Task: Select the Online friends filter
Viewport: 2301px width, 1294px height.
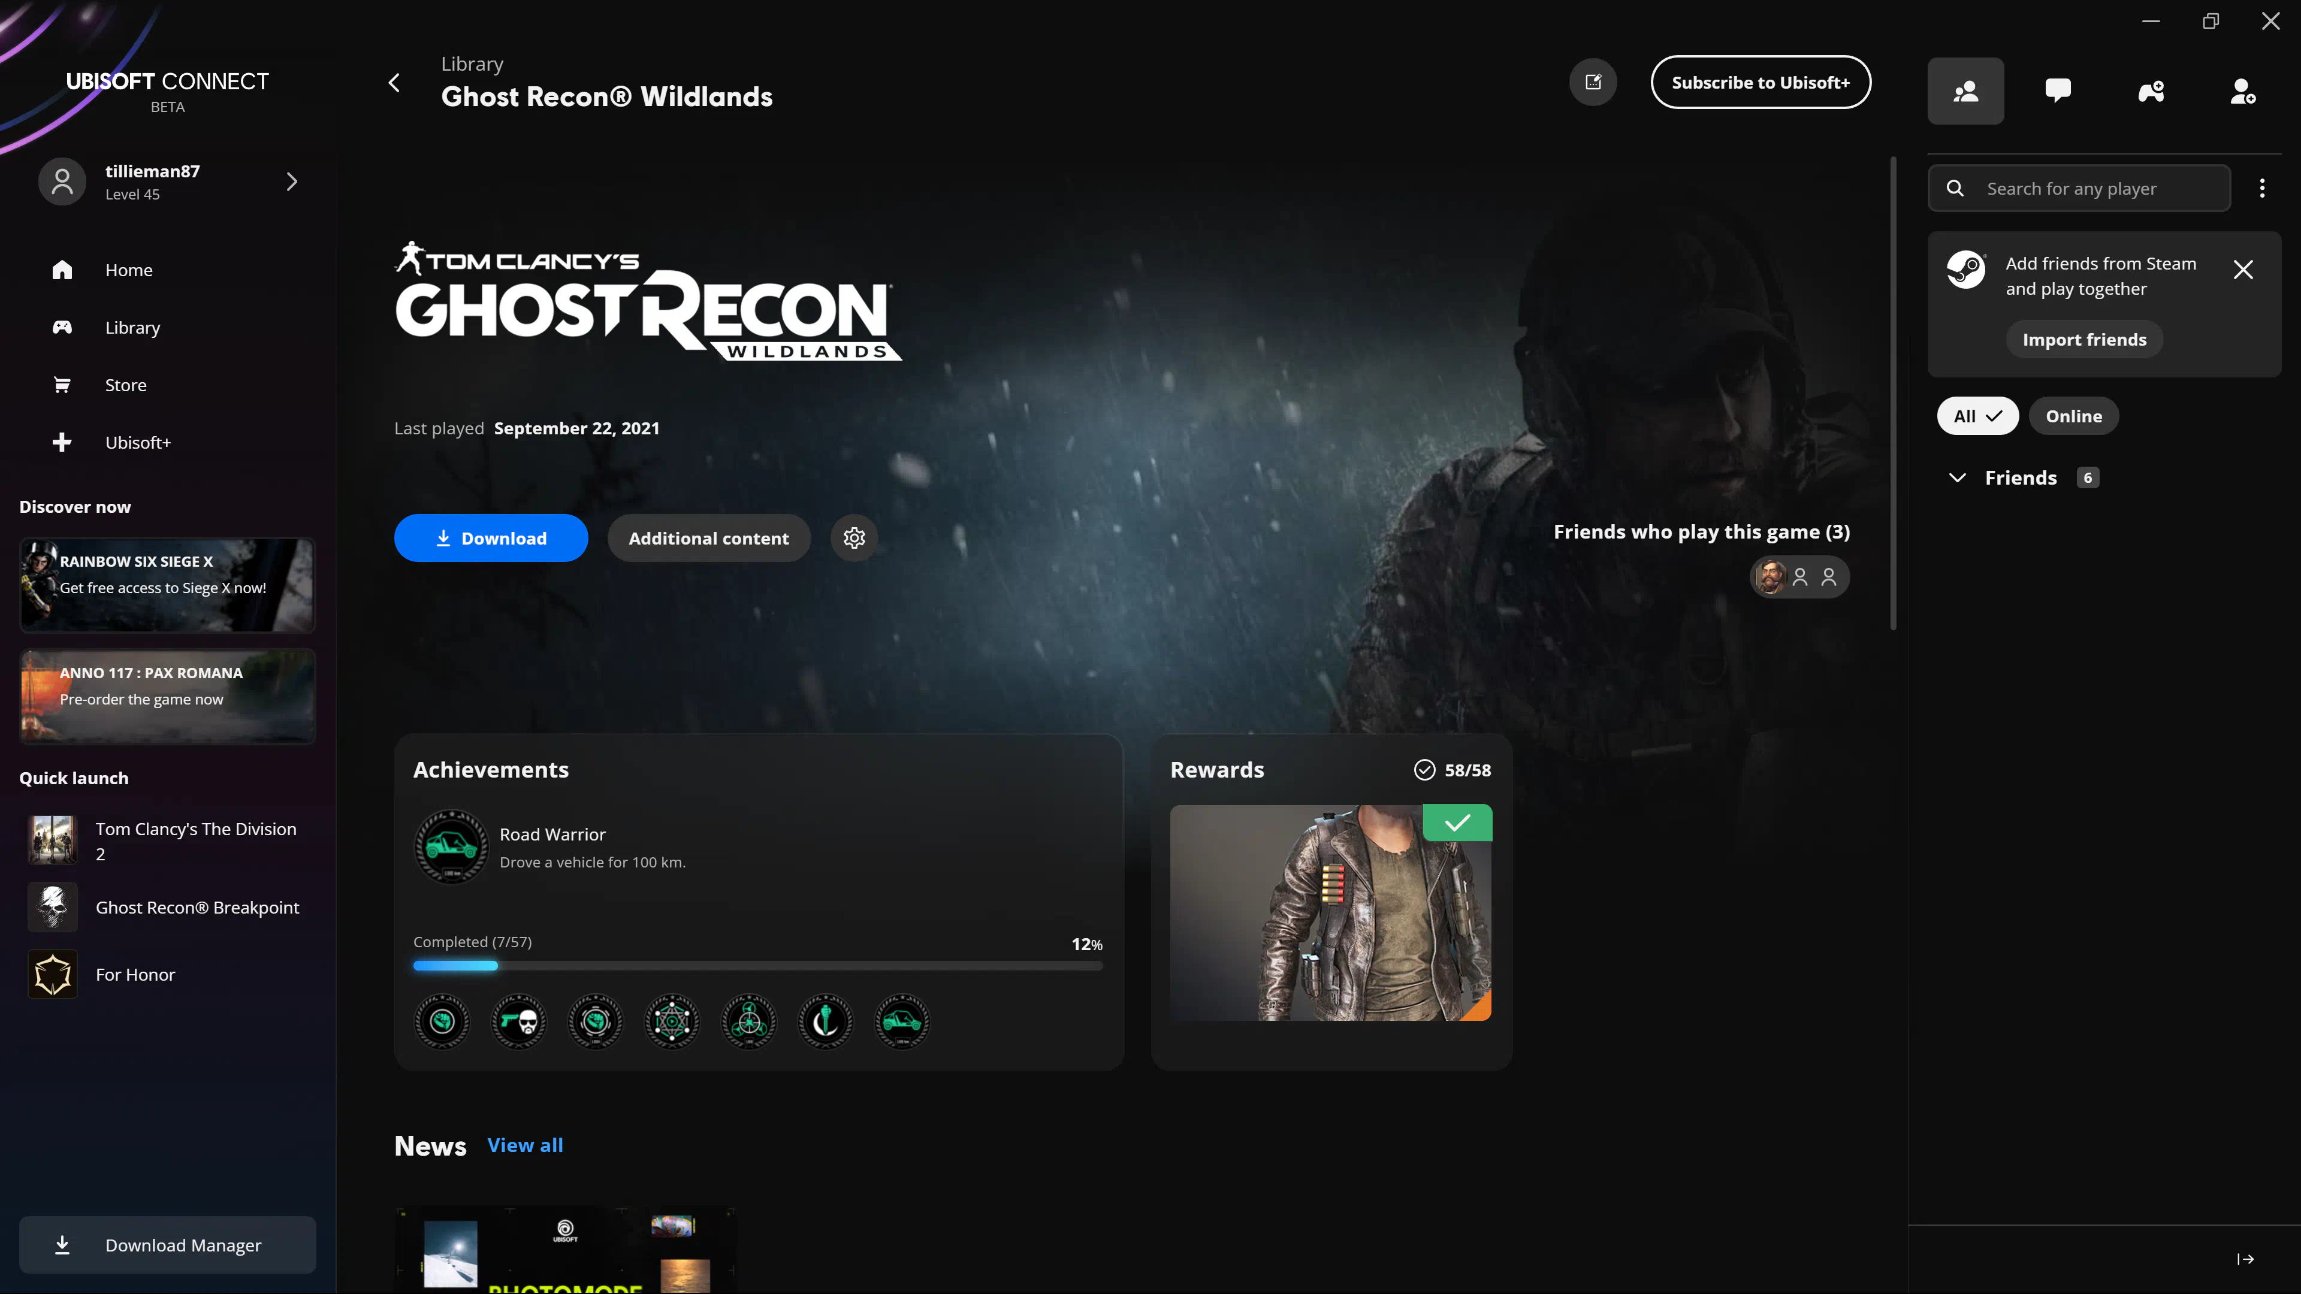Action: point(2073,416)
